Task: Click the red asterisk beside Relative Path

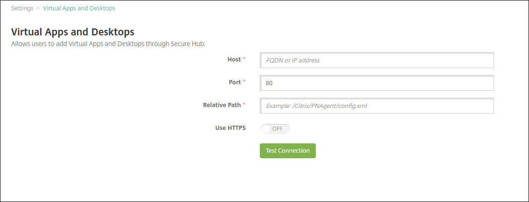Action: point(244,105)
